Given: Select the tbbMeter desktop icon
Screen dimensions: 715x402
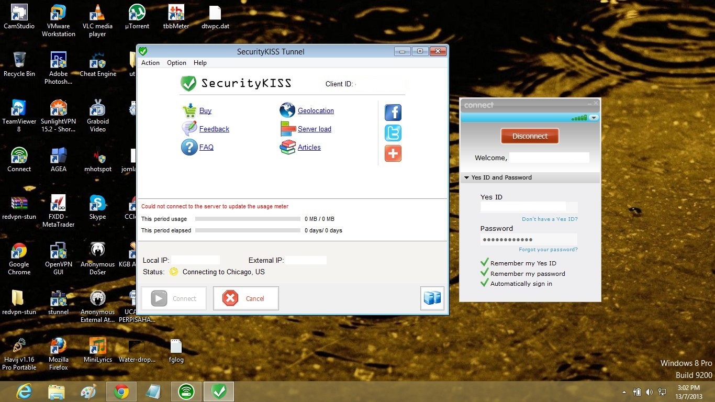Looking at the screenshot, I should [x=176, y=17].
